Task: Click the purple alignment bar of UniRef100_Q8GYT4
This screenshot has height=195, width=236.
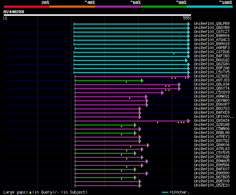Action: (127, 89)
